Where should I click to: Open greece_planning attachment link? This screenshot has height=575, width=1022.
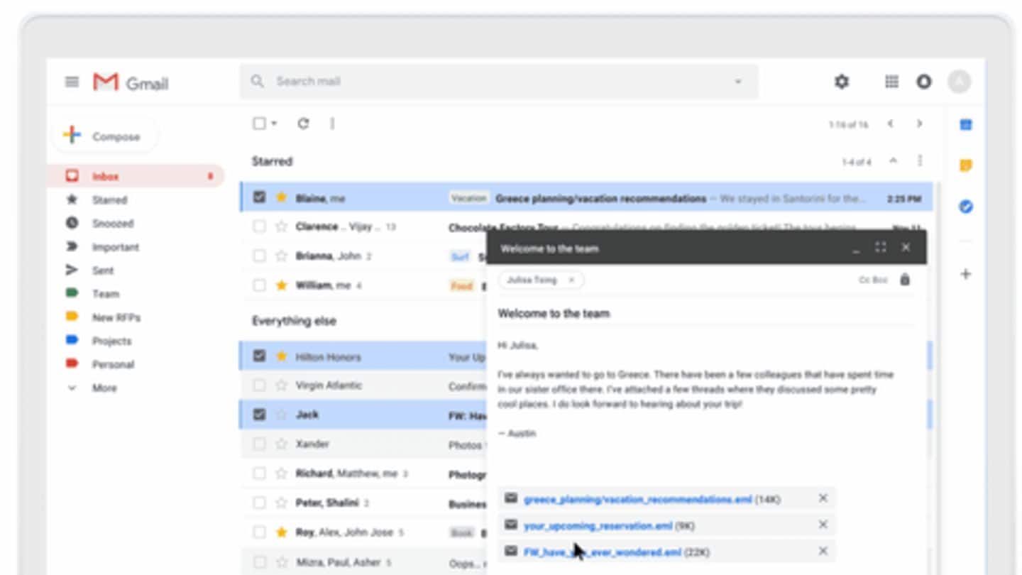click(637, 499)
